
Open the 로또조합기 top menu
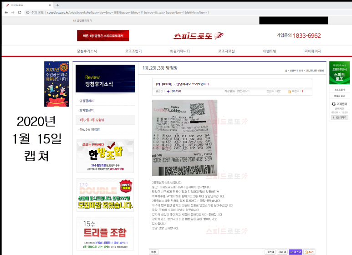tap(133, 51)
